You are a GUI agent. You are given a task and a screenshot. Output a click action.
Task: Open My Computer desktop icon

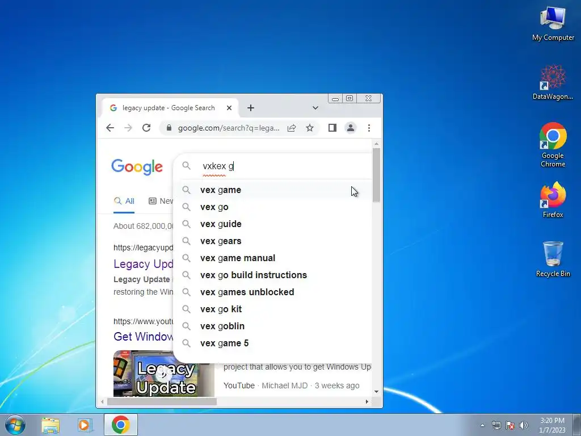(x=553, y=23)
